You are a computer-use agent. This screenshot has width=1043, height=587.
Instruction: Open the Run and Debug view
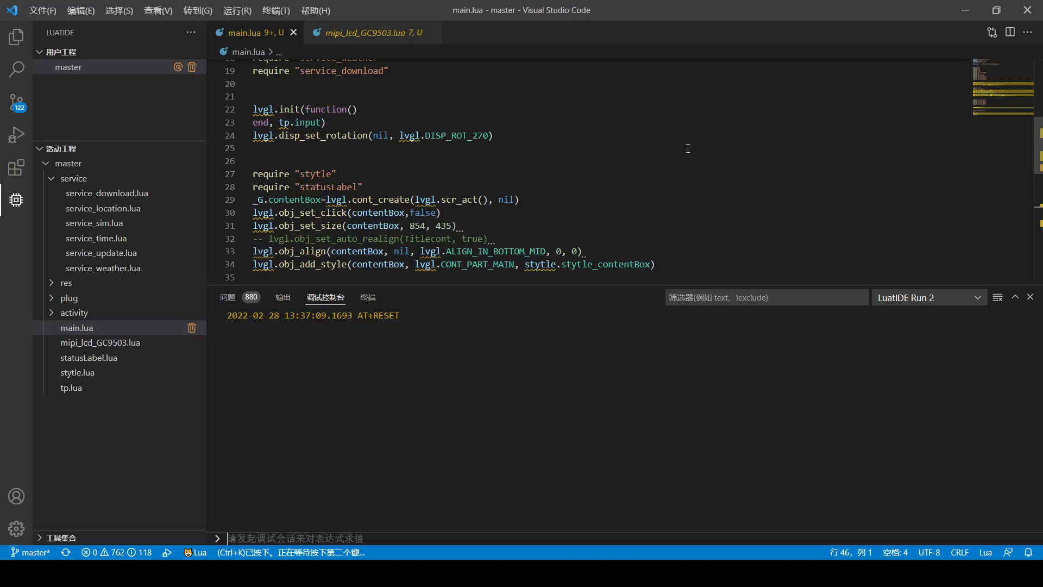pyautogui.click(x=16, y=135)
